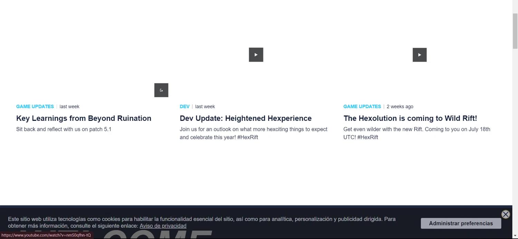This screenshot has width=518, height=239.
Task: Open external link icon on Key Learnings card
Action: coord(161,90)
